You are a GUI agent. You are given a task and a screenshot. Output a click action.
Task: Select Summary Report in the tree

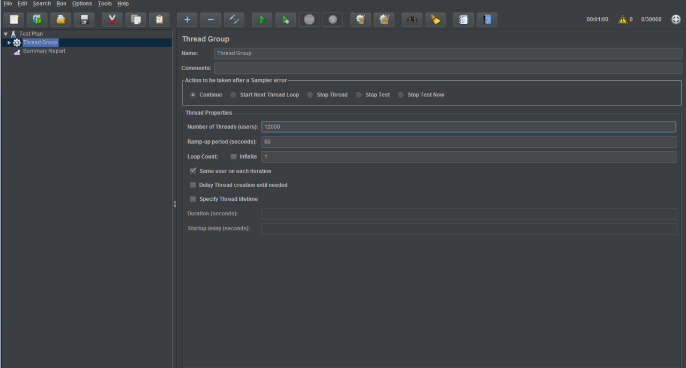44,51
